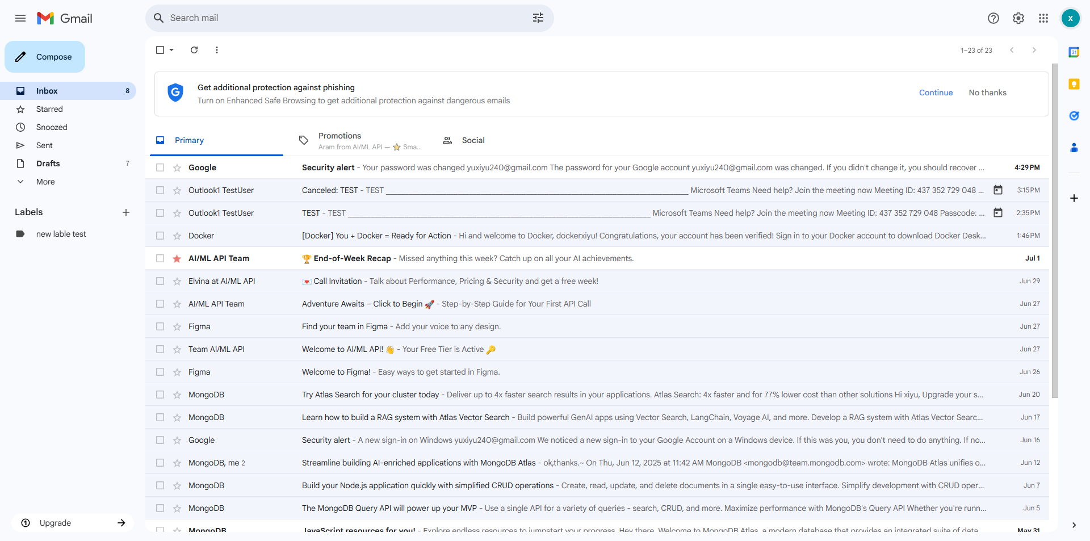Click calendar event icon on Canceled: TEST email
The height and width of the screenshot is (541, 1090).
[x=997, y=190]
